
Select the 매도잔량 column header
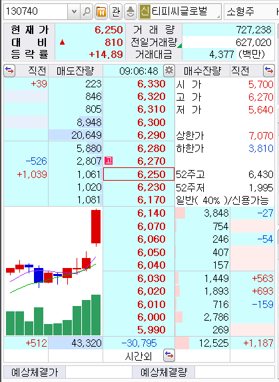click(75, 71)
